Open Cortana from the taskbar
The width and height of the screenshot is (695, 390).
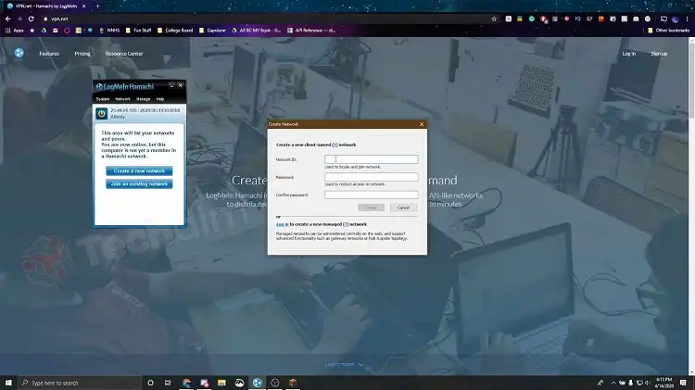tap(150, 383)
